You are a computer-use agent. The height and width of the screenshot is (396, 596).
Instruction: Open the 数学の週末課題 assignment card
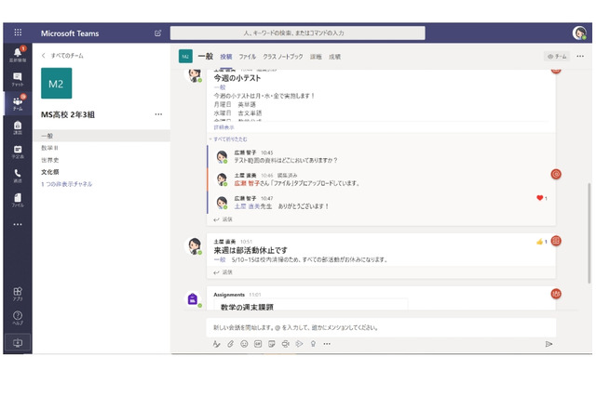click(310, 305)
